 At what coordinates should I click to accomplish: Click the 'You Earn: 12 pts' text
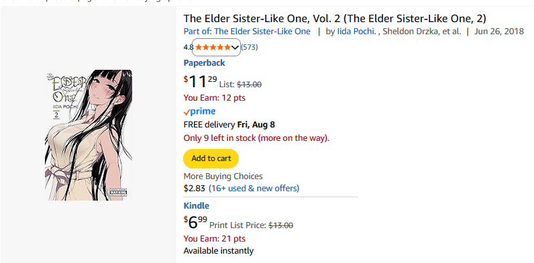[x=214, y=98]
